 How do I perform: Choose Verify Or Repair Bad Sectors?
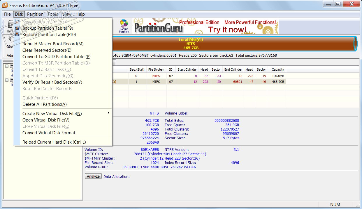click(x=63, y=82)
